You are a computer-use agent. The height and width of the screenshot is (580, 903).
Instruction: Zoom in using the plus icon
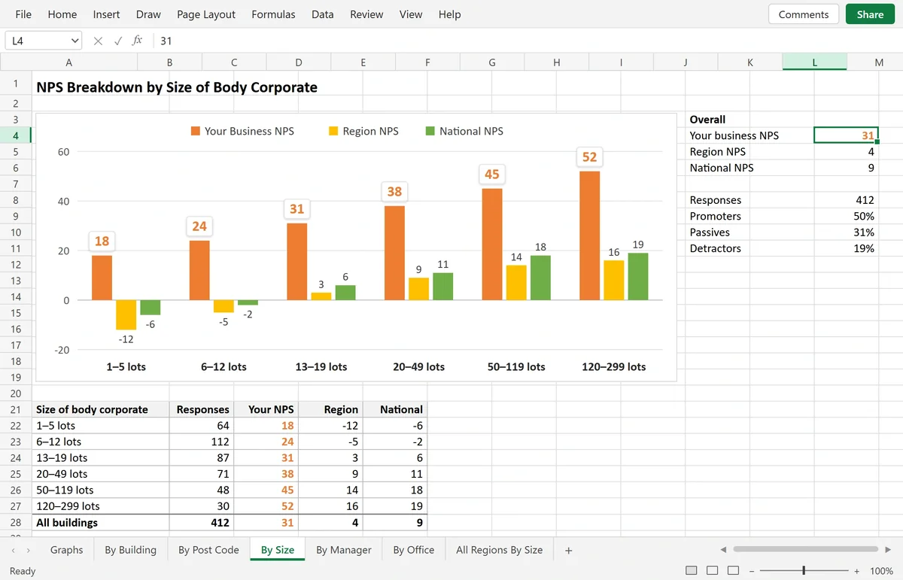click(856, 571)
